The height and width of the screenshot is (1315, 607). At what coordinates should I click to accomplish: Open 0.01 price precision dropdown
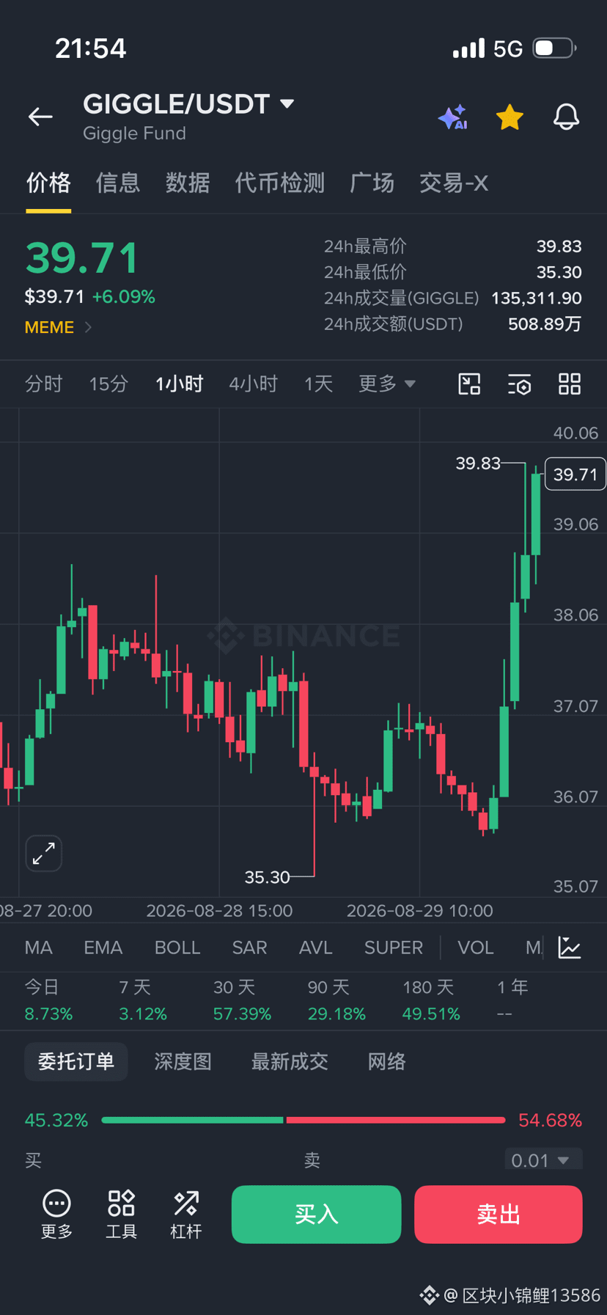coord(543,1160)
